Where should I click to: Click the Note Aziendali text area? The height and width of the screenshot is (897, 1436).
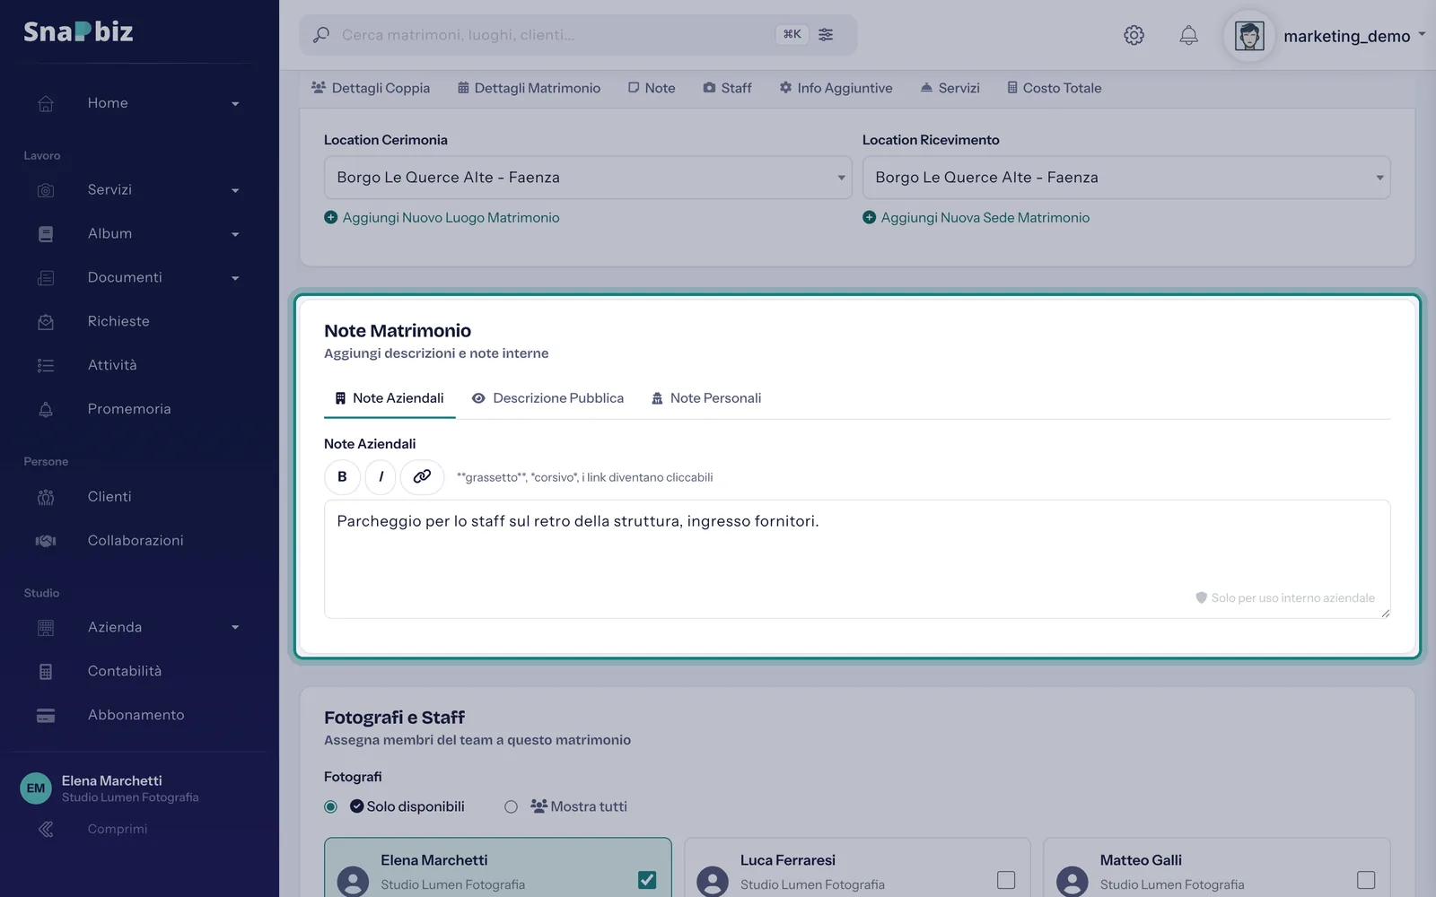pyautogui.click(x=857, y=559)
